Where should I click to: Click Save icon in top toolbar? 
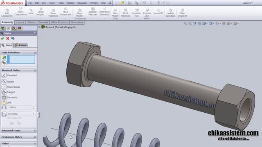coord(130,3)
